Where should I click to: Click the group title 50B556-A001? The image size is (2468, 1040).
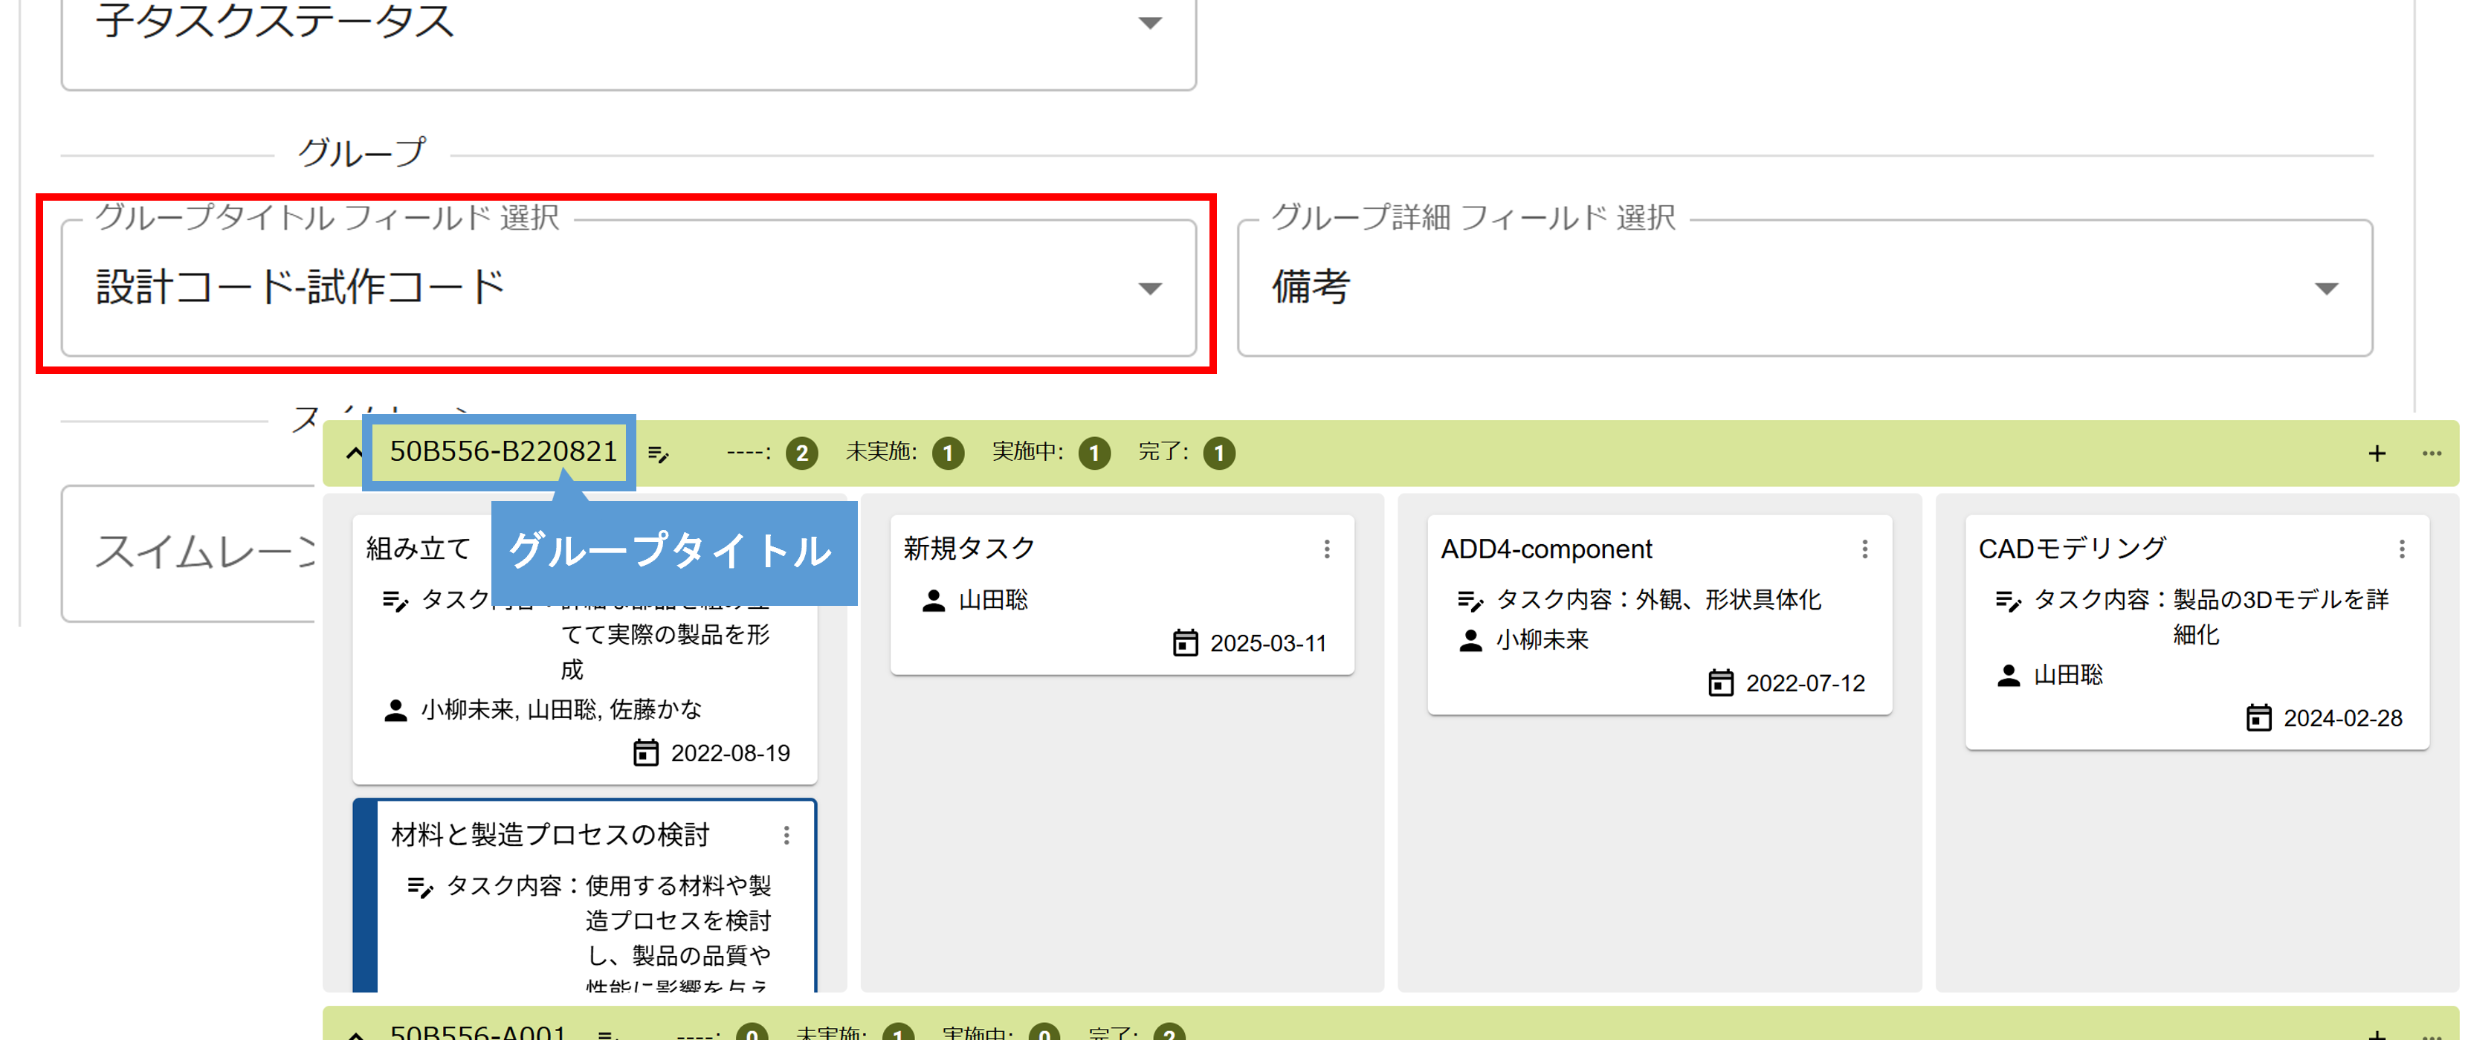tap(478, 1033)
